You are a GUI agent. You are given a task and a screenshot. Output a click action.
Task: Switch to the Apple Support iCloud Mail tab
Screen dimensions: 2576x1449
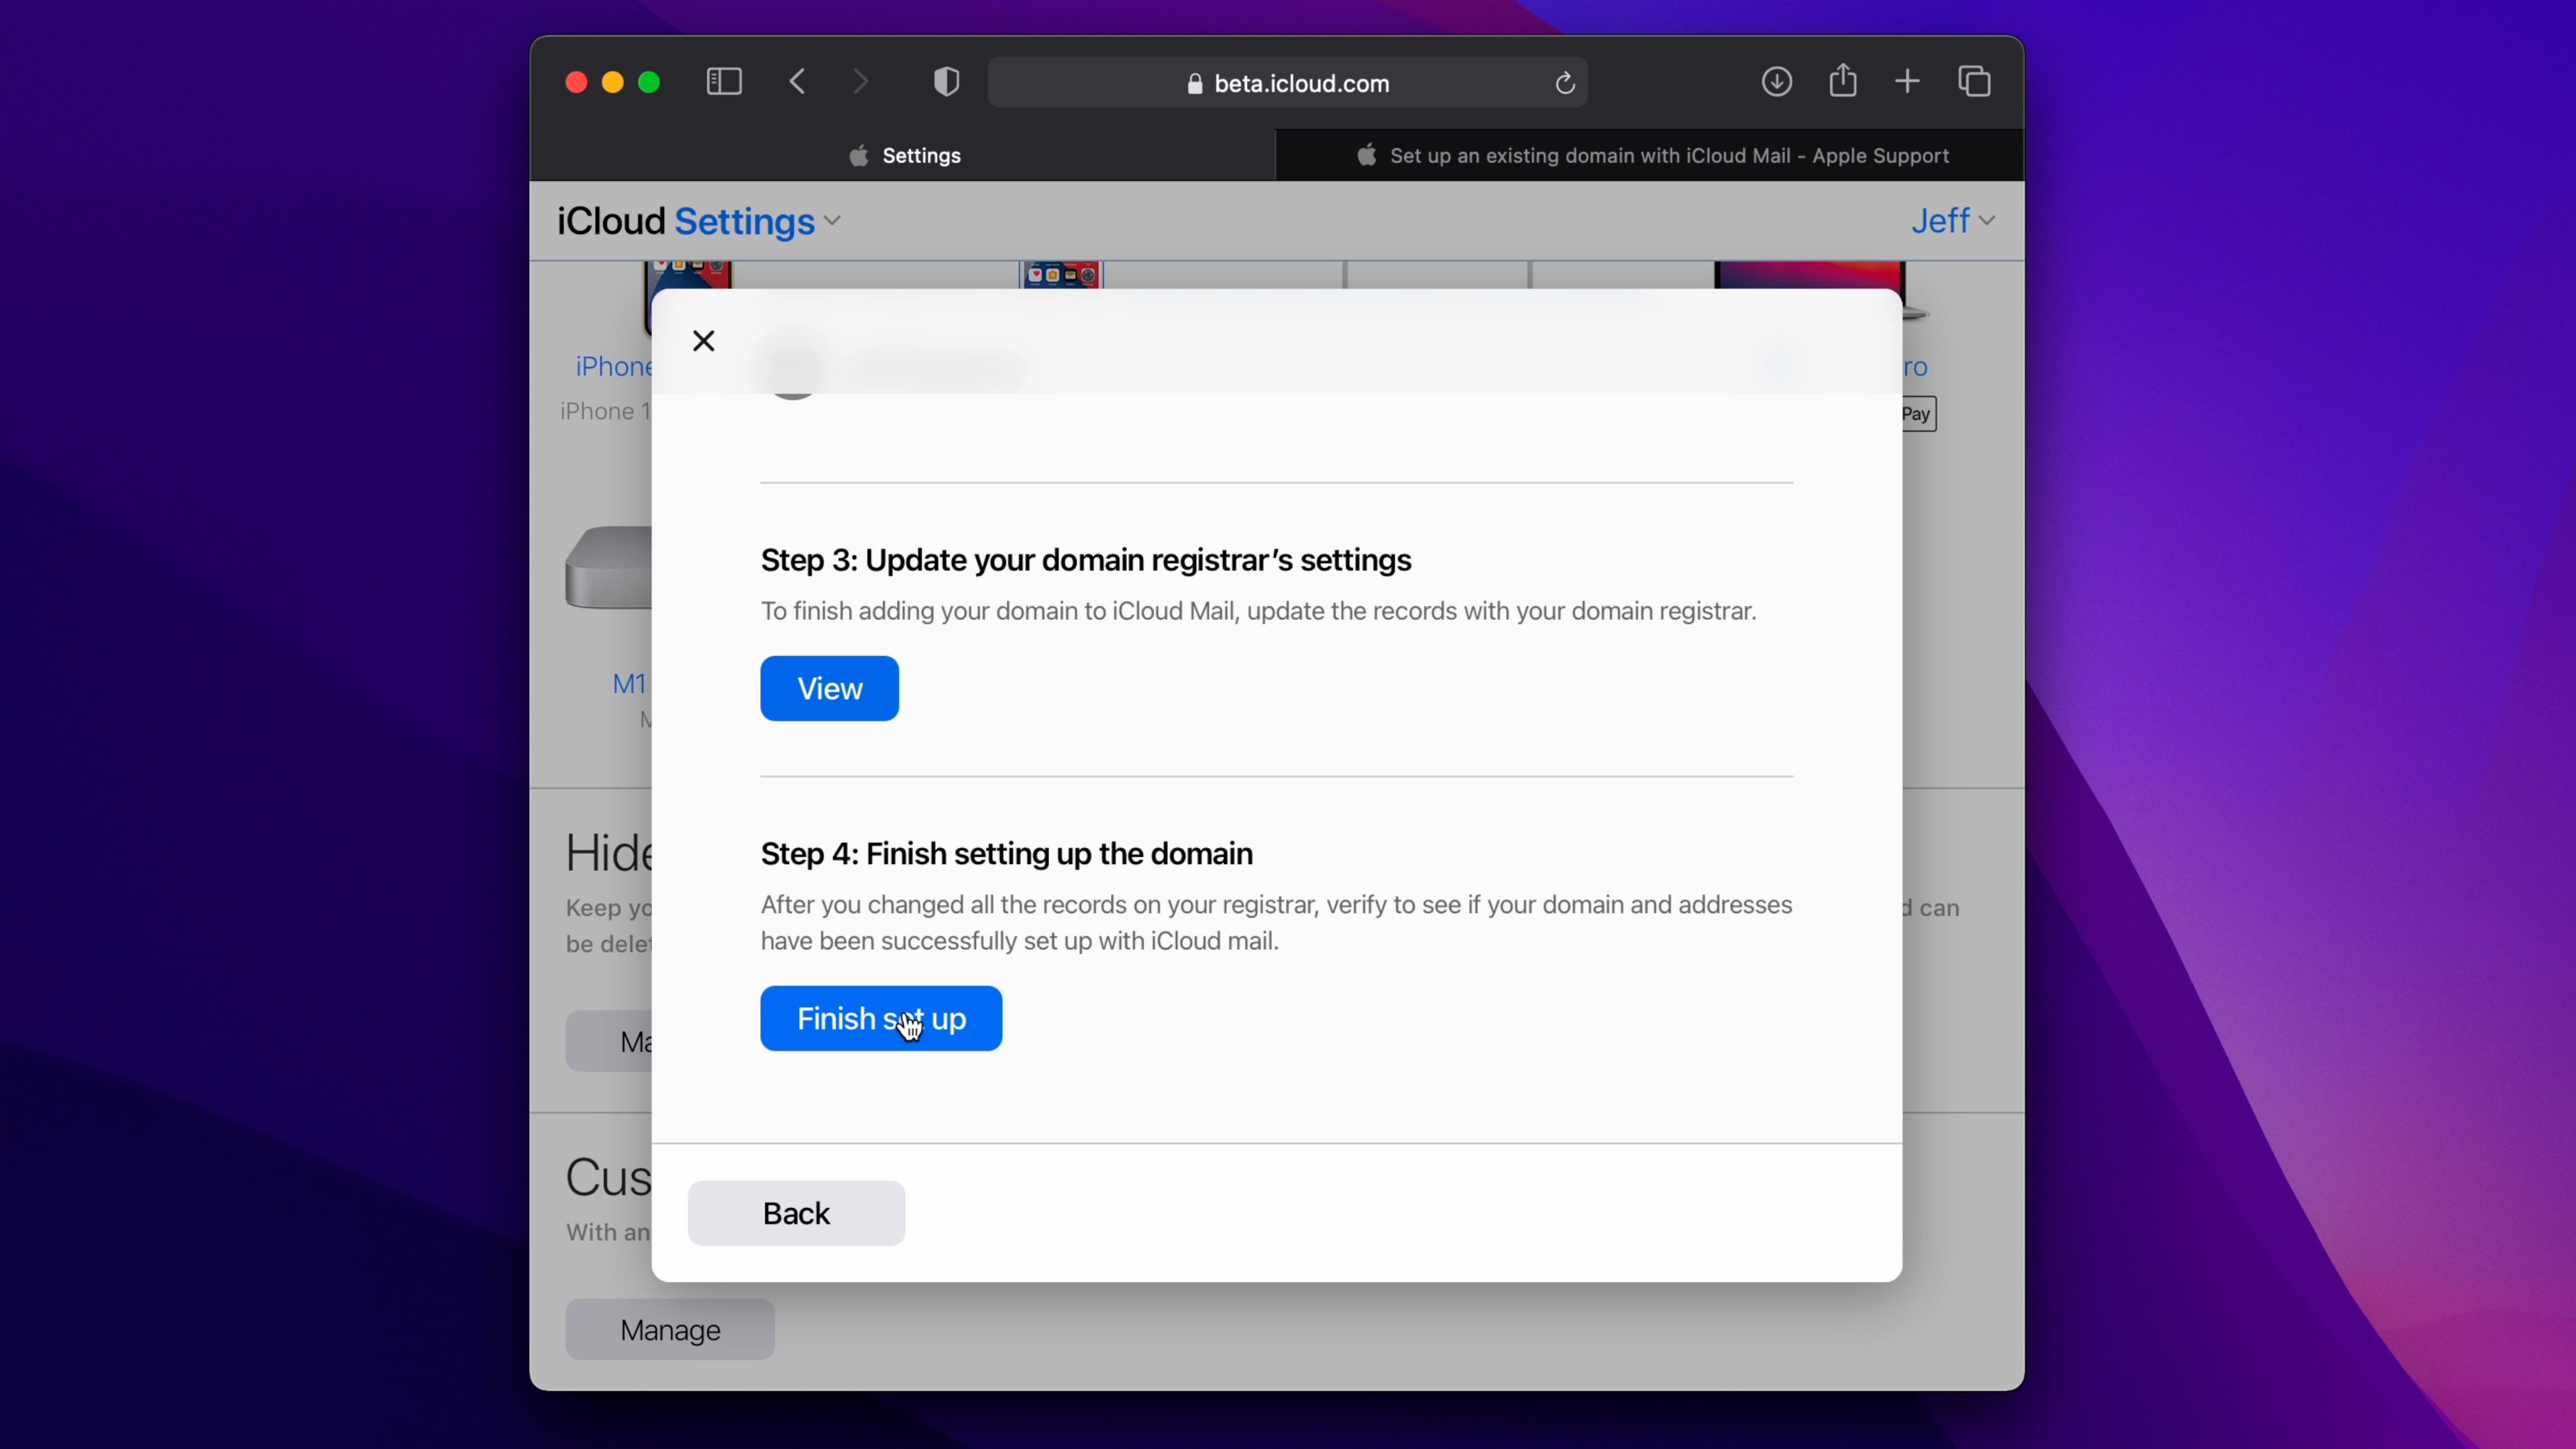click(1651, 156)
